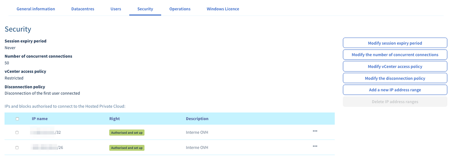The height and width of the screenshot is (158, 454).
Task: Select the checkbox for the /32 IP entry
Action: (x=17, y=132)
